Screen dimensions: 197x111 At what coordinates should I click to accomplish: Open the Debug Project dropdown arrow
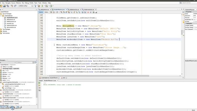pyautogui.click(x=49, y=6)
